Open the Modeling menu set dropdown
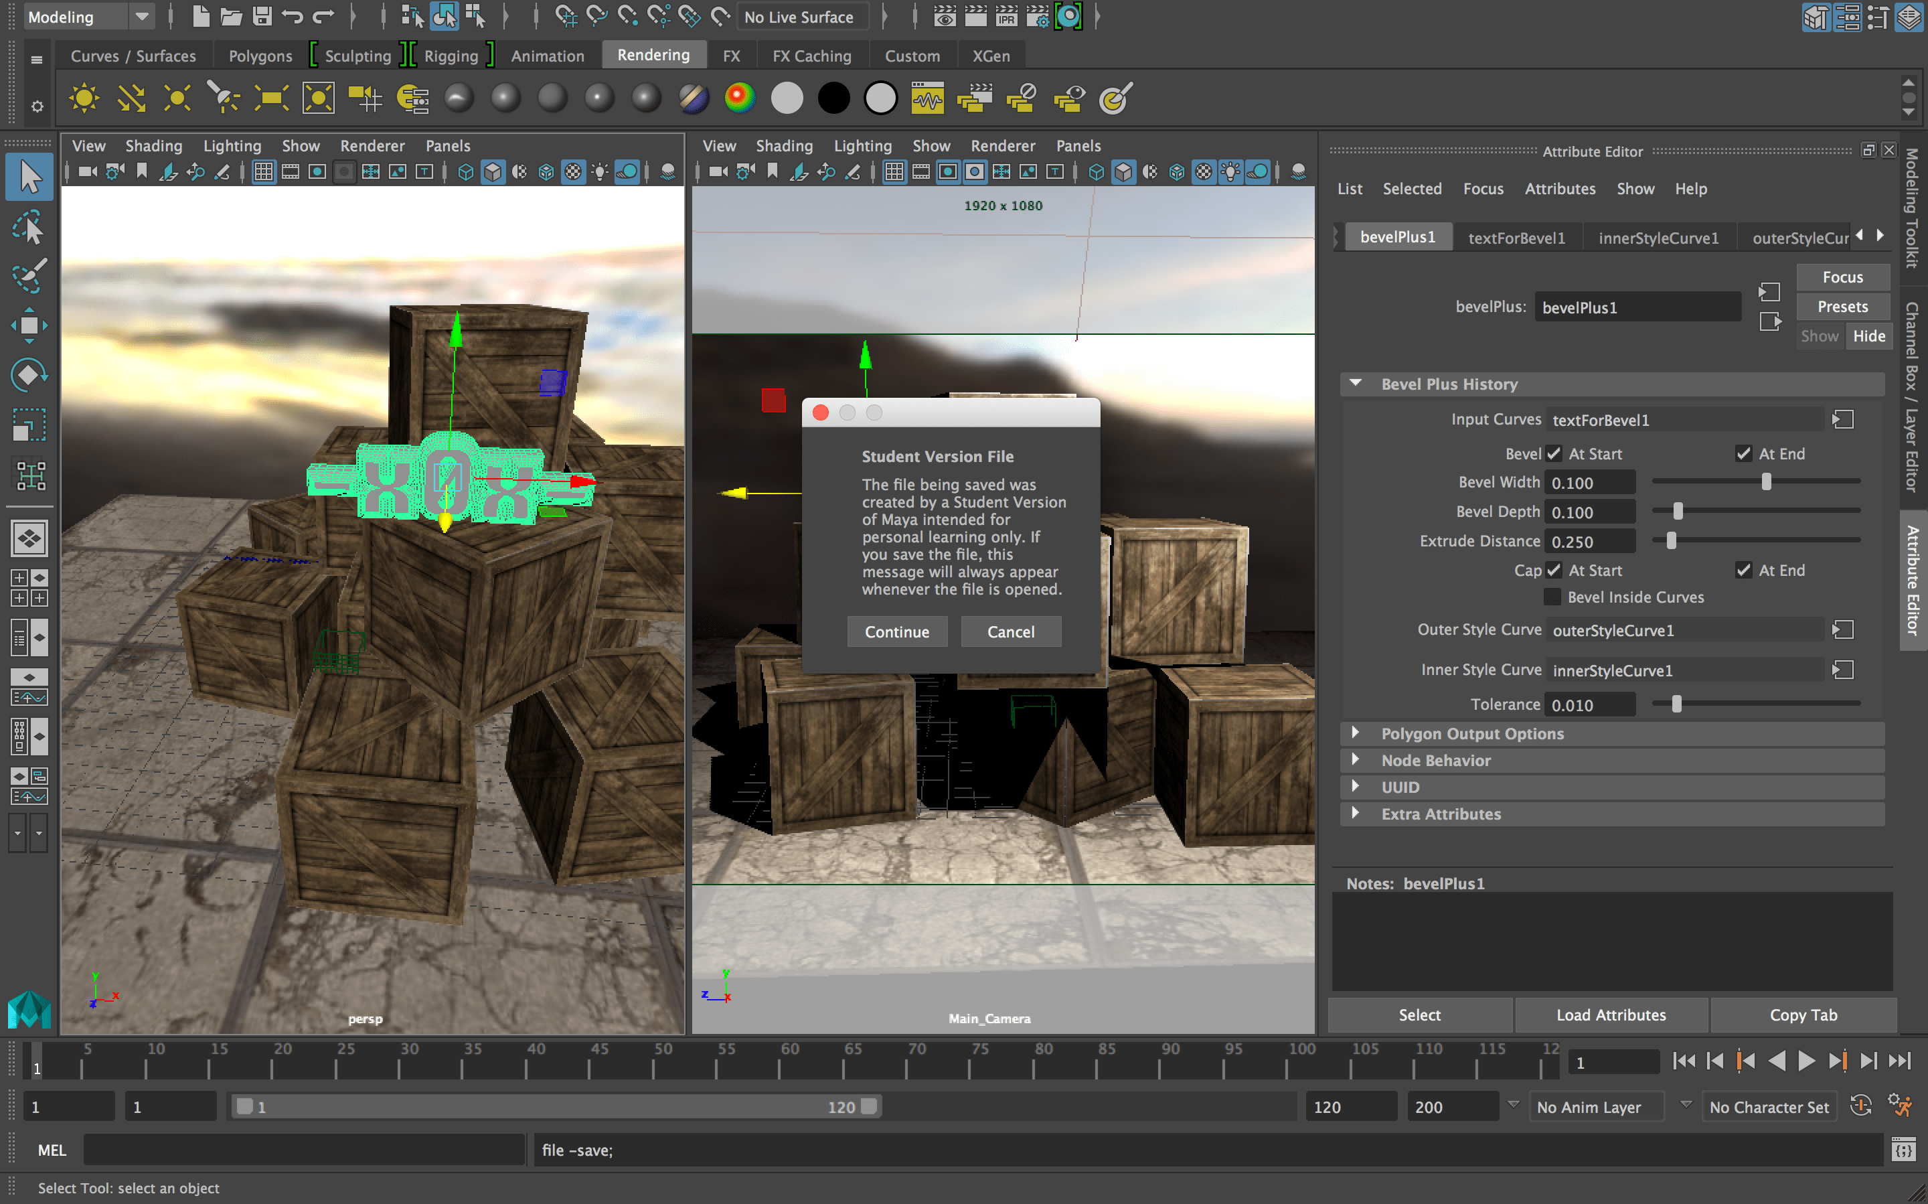The width and height of the screenshot is (1928, 1204). (141, 17)
